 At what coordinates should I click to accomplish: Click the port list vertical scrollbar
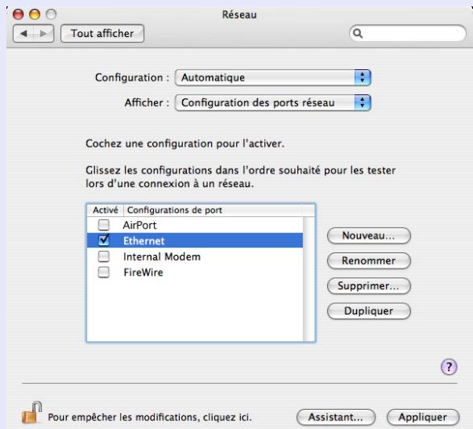click(x=309, y=279)
